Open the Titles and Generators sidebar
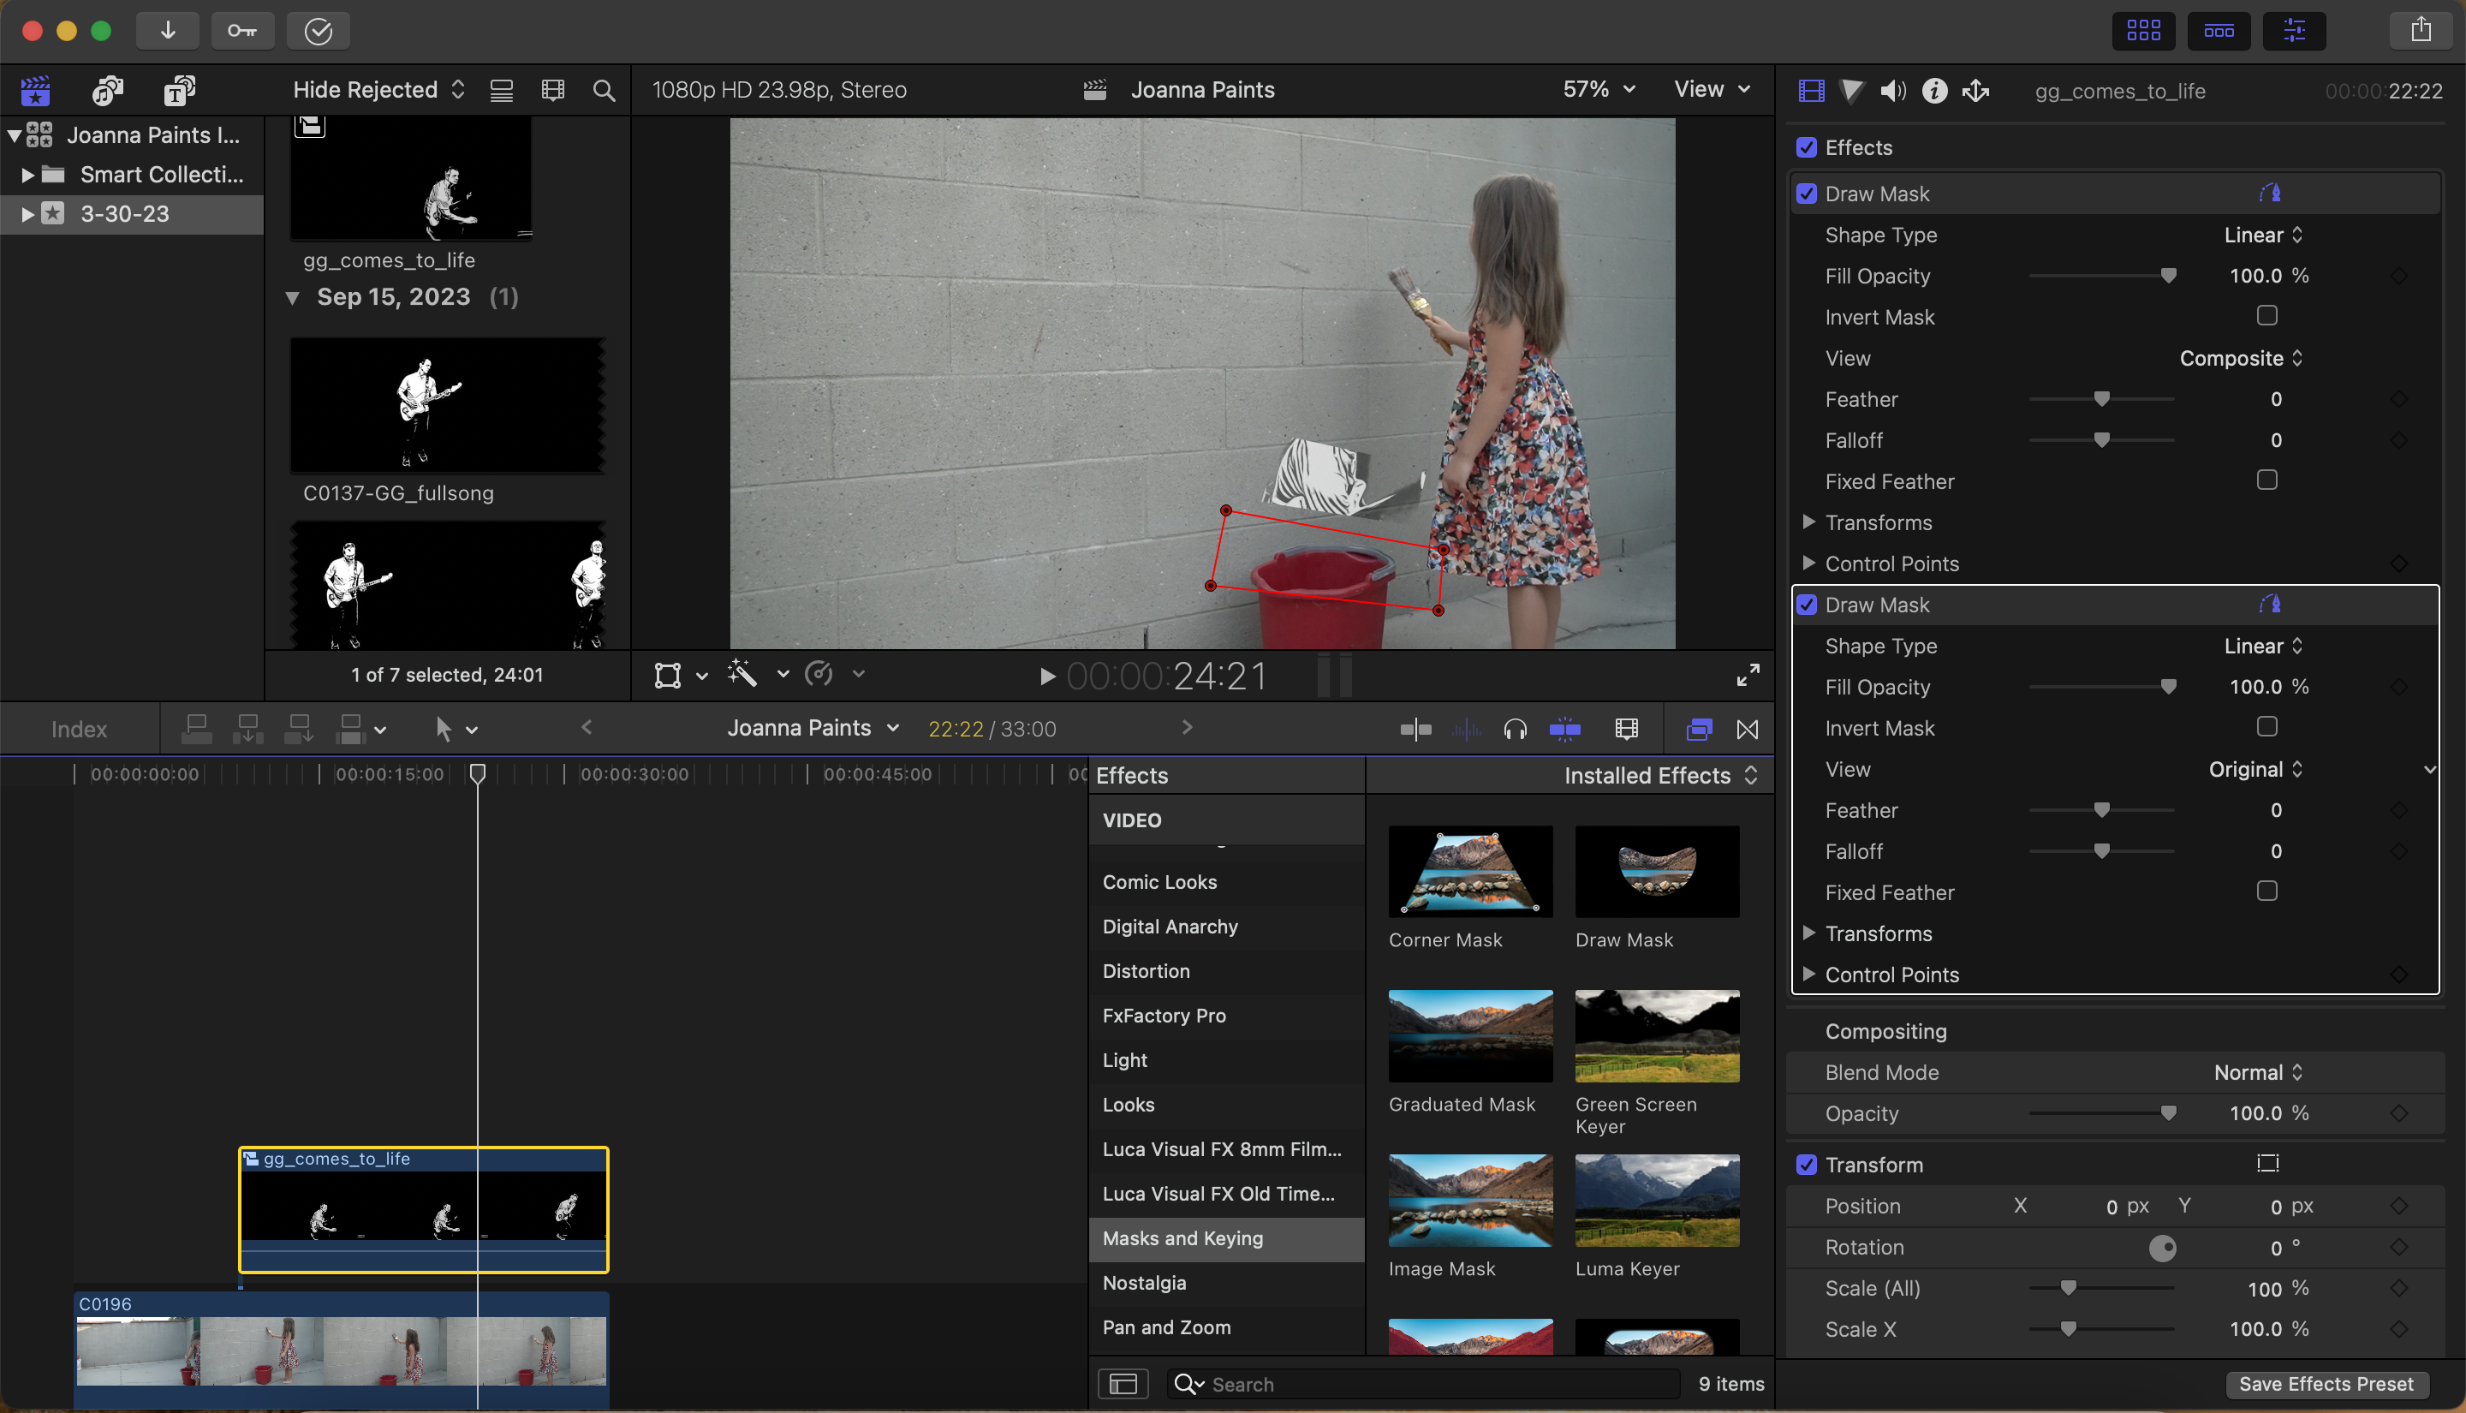This screenshot has height=1413, width=2466. point(180,90)
